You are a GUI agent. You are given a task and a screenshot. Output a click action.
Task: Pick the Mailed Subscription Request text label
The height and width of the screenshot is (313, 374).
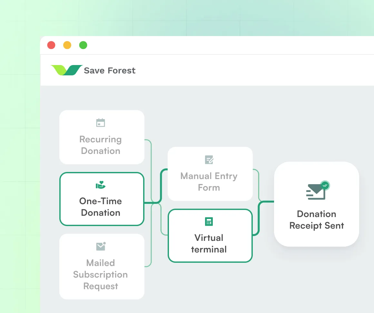click(101, 274)
